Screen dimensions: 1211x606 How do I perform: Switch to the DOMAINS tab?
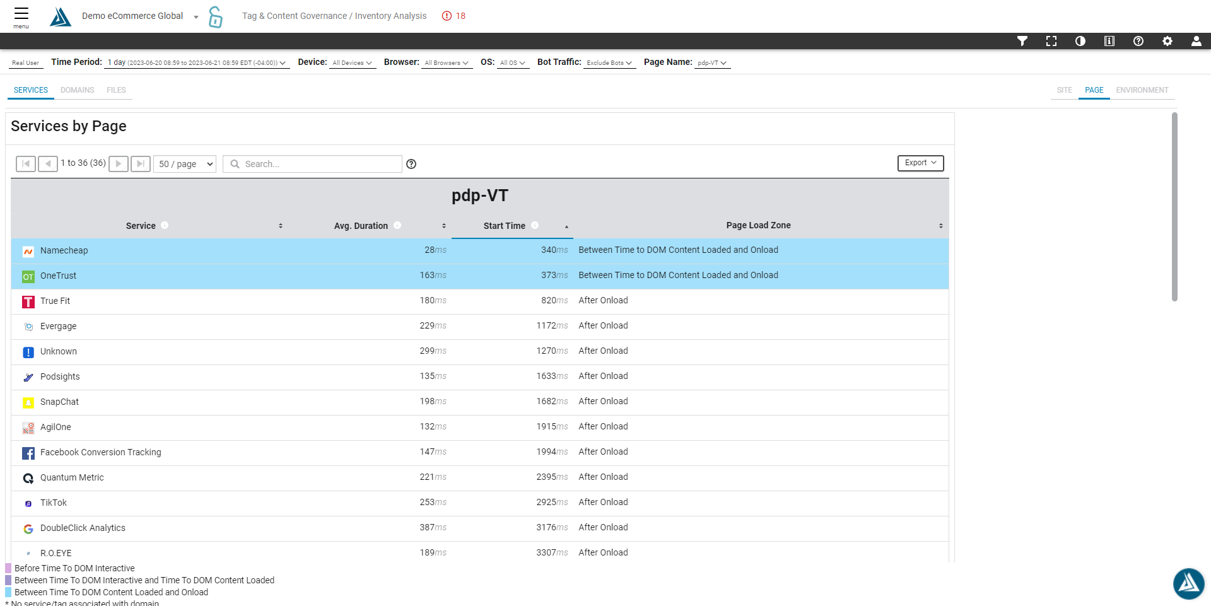78,90
